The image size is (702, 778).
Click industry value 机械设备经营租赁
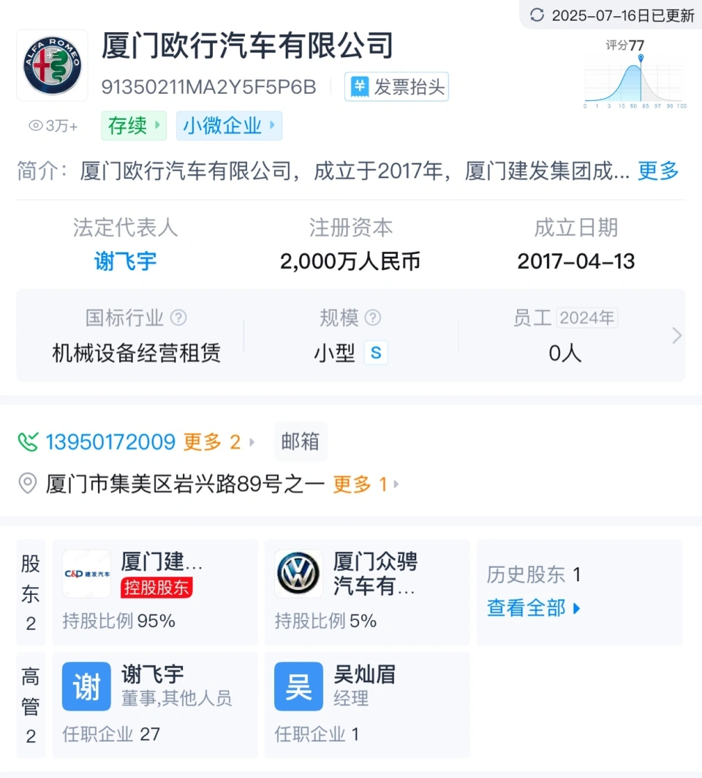[136, 353]
